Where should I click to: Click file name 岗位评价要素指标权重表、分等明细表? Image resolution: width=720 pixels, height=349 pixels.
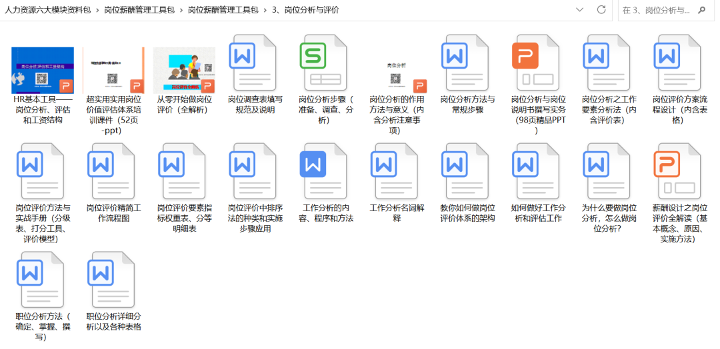[x=184, y=218]
